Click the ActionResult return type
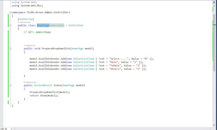The height and width of the screenshot is (130, 217). (x=43, y=85)
